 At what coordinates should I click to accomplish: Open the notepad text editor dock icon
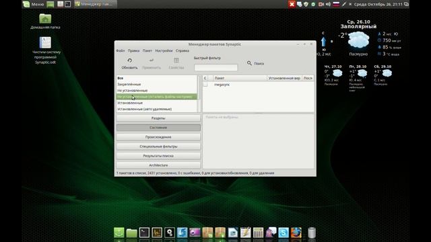pyautogui.click(x=245, y=233)
